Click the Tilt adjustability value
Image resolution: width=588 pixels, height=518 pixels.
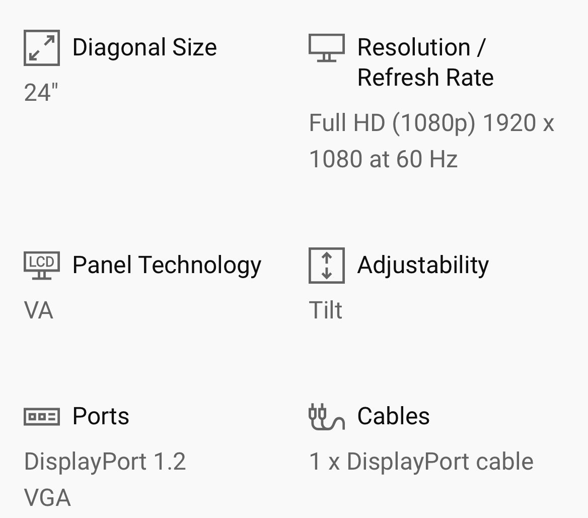326,310
